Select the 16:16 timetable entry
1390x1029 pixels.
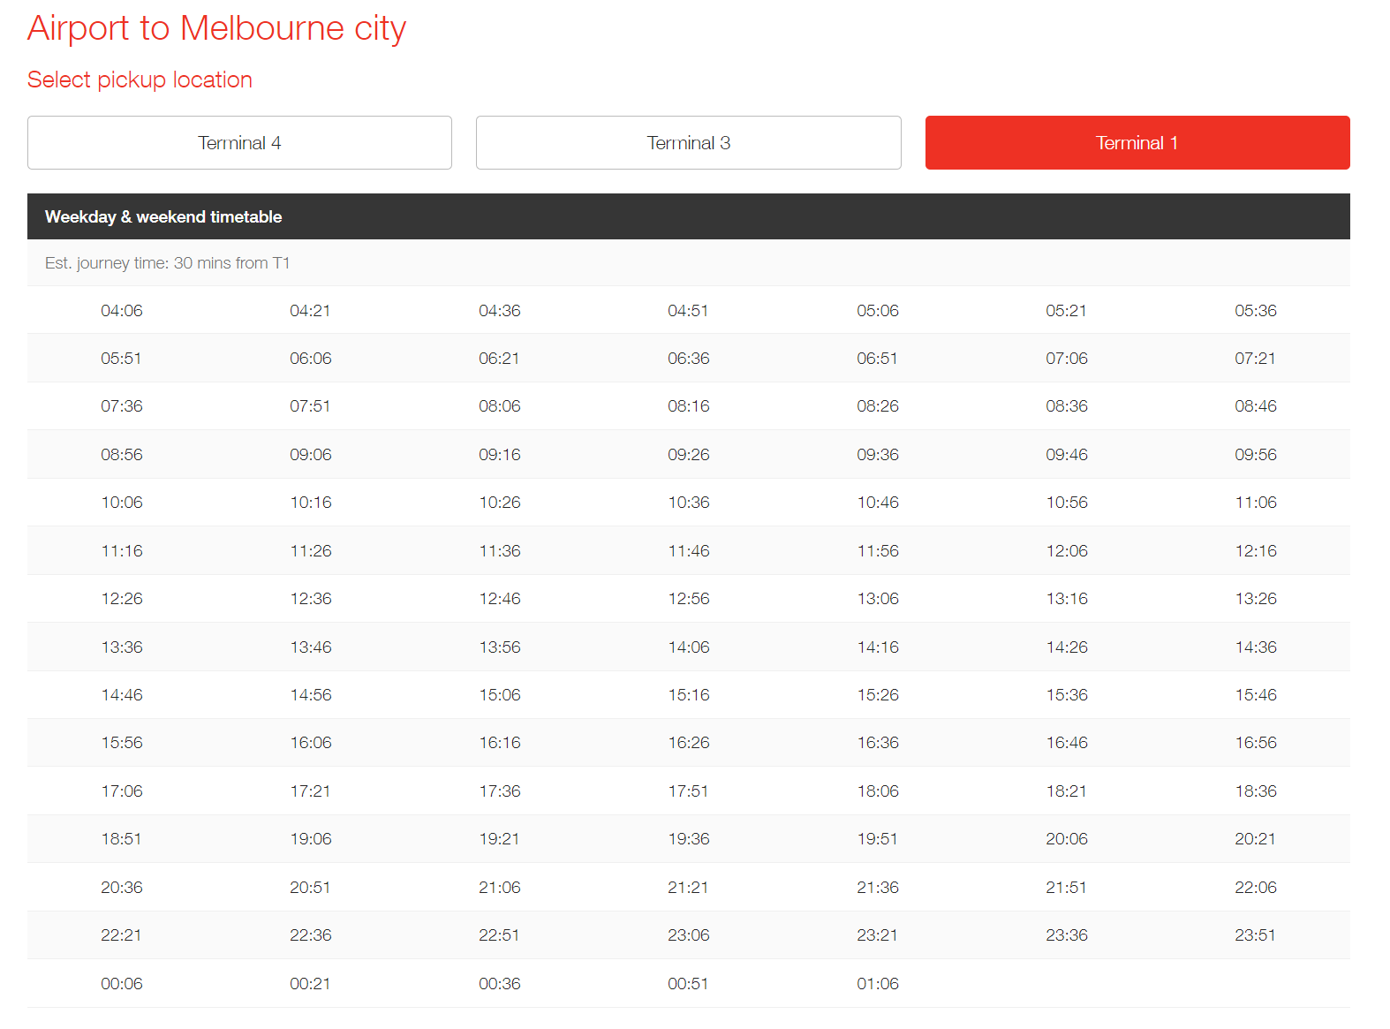[x=500, y=743]
